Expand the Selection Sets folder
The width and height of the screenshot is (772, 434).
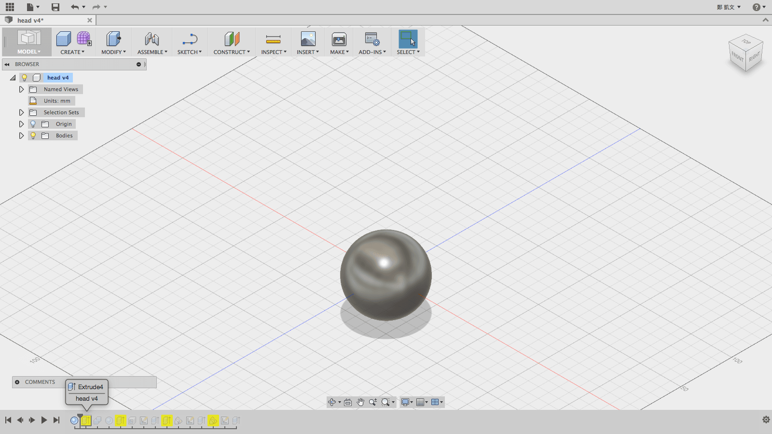click(x=21, y=112)
